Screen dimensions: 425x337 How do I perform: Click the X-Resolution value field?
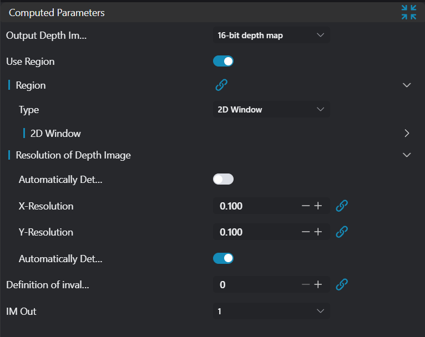coord(255,206)
